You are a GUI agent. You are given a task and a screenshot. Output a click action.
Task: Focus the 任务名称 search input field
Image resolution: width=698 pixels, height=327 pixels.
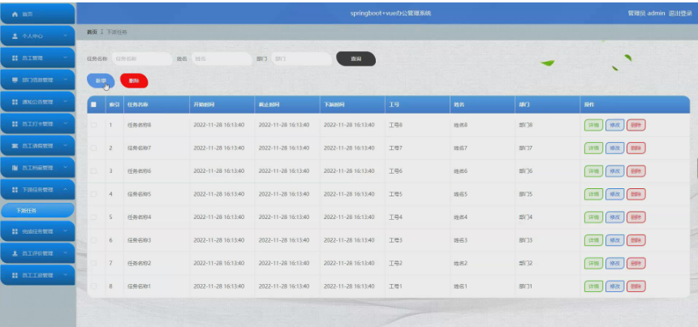point(142,58)
